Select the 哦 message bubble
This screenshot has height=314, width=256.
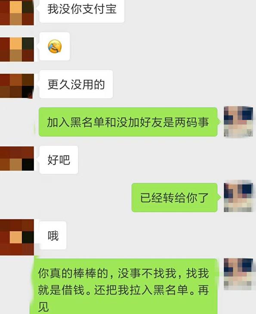pos(53,235)
